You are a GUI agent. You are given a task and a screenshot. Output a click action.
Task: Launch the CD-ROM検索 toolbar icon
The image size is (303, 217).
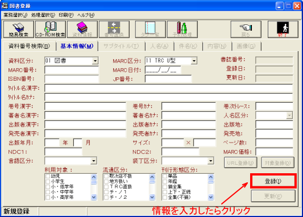tap(51, 30)
